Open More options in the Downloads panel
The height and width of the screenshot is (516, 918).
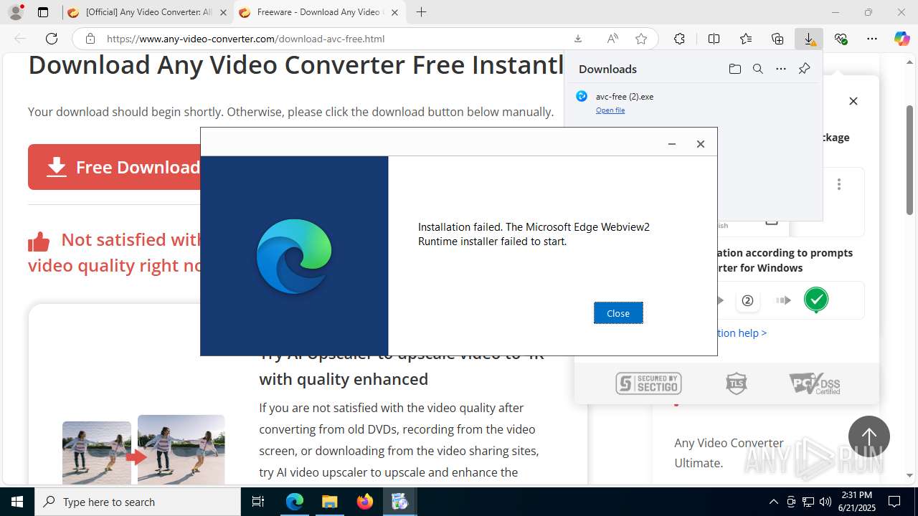[x=781, y=69]
